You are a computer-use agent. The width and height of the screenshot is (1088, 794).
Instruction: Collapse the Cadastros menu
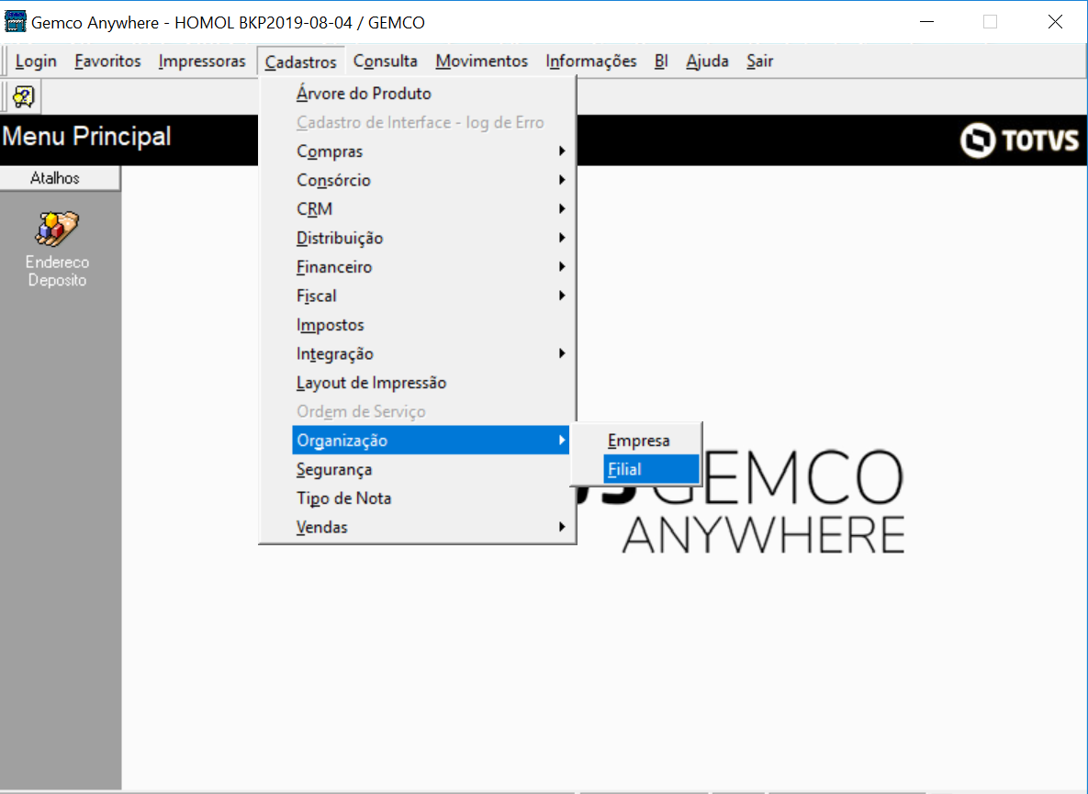point(300,62)
